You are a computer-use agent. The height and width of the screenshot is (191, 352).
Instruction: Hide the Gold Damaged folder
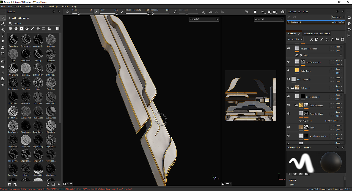click(x=288, y=105)
